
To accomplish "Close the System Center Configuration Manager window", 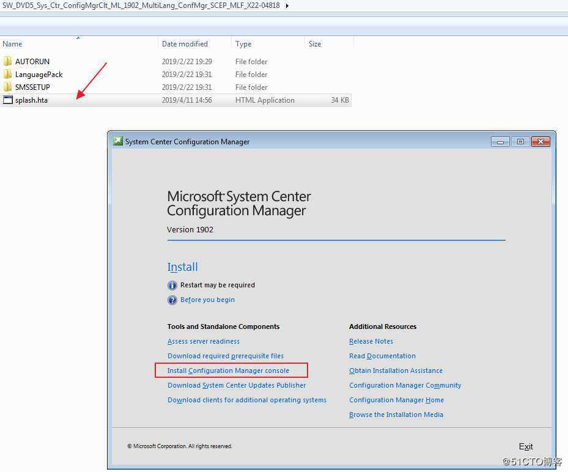I will [541, 142].
